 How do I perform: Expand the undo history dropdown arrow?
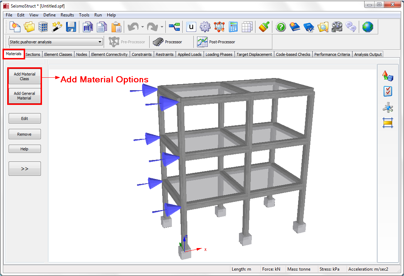click(142, 27)
